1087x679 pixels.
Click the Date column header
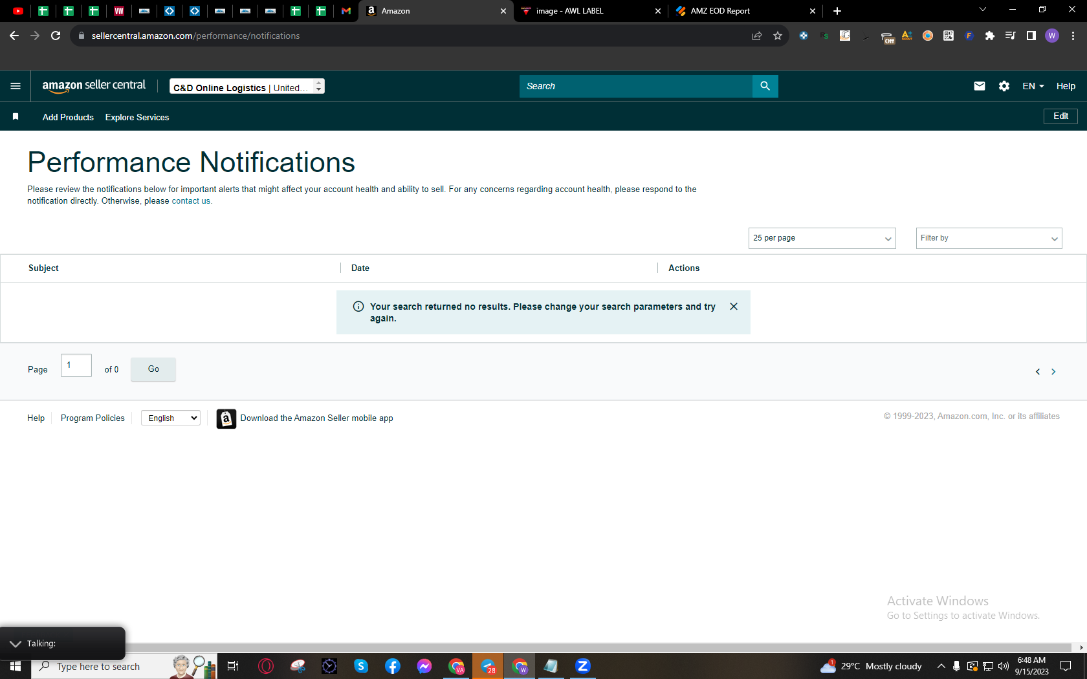(x=360, y=268)
